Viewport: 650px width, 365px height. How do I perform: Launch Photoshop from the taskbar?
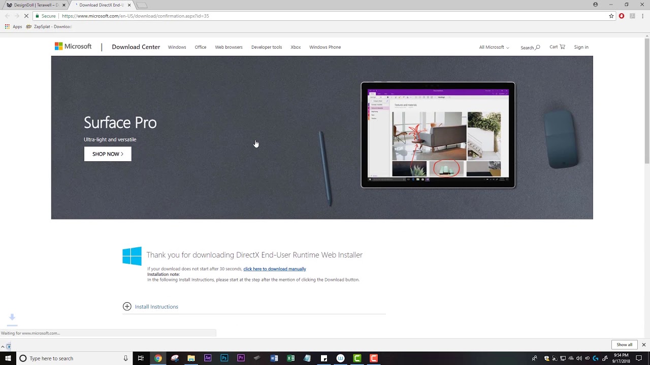tap(224, 358)
